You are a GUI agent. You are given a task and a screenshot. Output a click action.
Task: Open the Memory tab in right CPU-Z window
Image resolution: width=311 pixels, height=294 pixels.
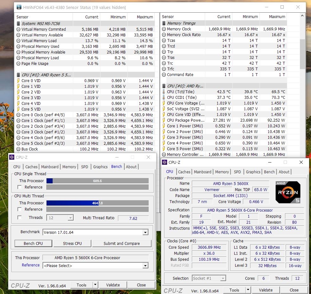[222, 172]
